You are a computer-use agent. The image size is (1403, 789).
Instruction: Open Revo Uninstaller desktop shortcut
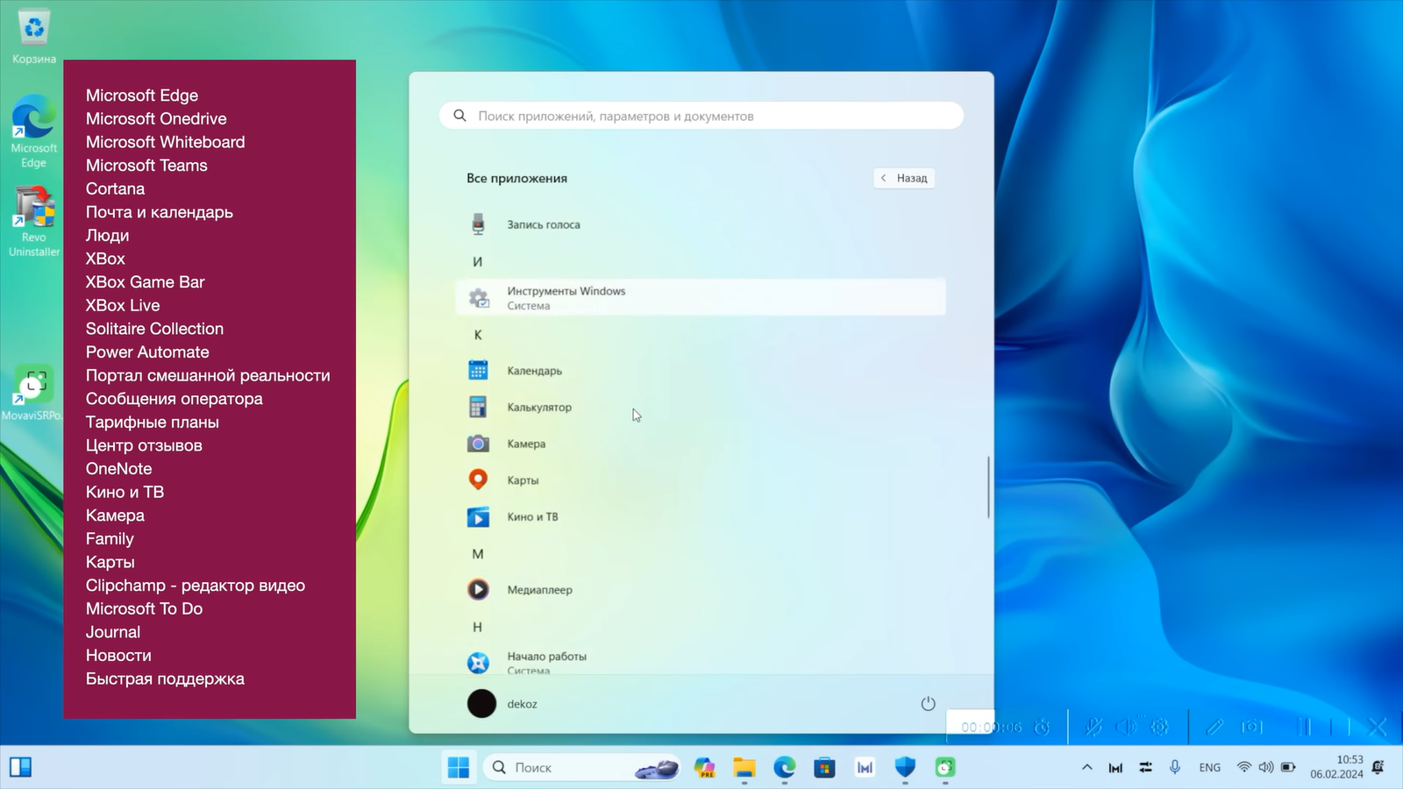34,221
